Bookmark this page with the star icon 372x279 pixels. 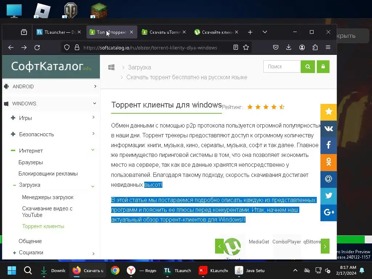246,47
